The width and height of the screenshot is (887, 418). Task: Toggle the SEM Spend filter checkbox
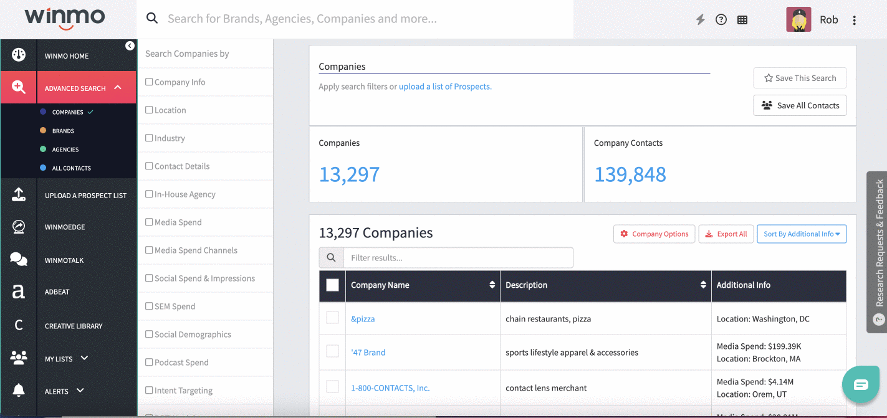click(x=149, y=306)
